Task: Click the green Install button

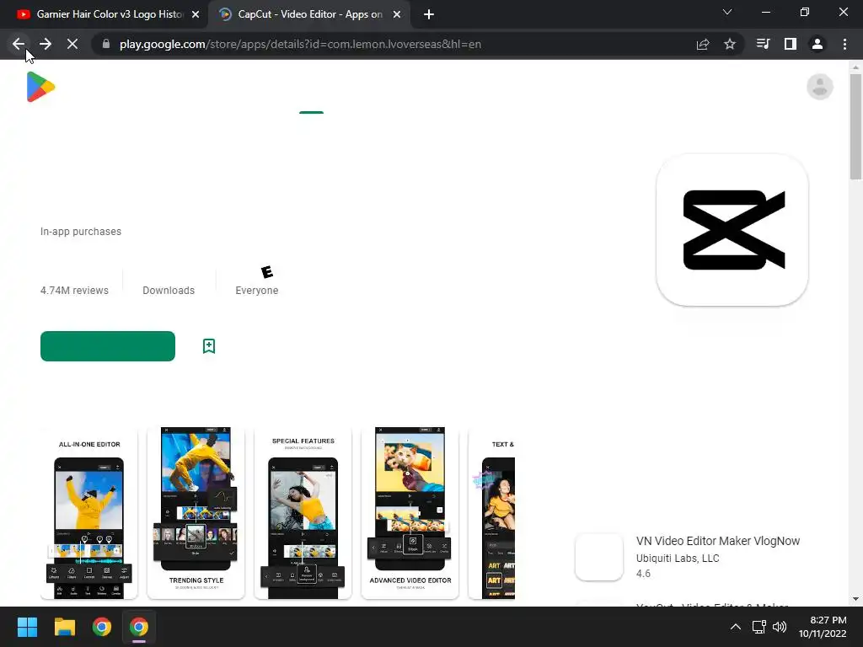Action: [108, 346]
